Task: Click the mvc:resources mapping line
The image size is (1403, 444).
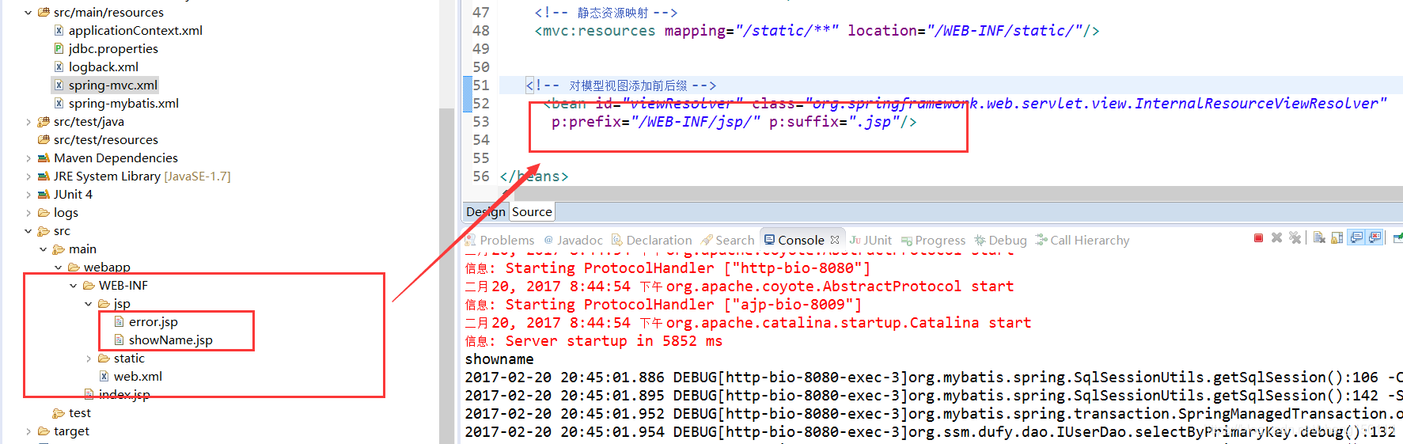Action: point(817,31)
